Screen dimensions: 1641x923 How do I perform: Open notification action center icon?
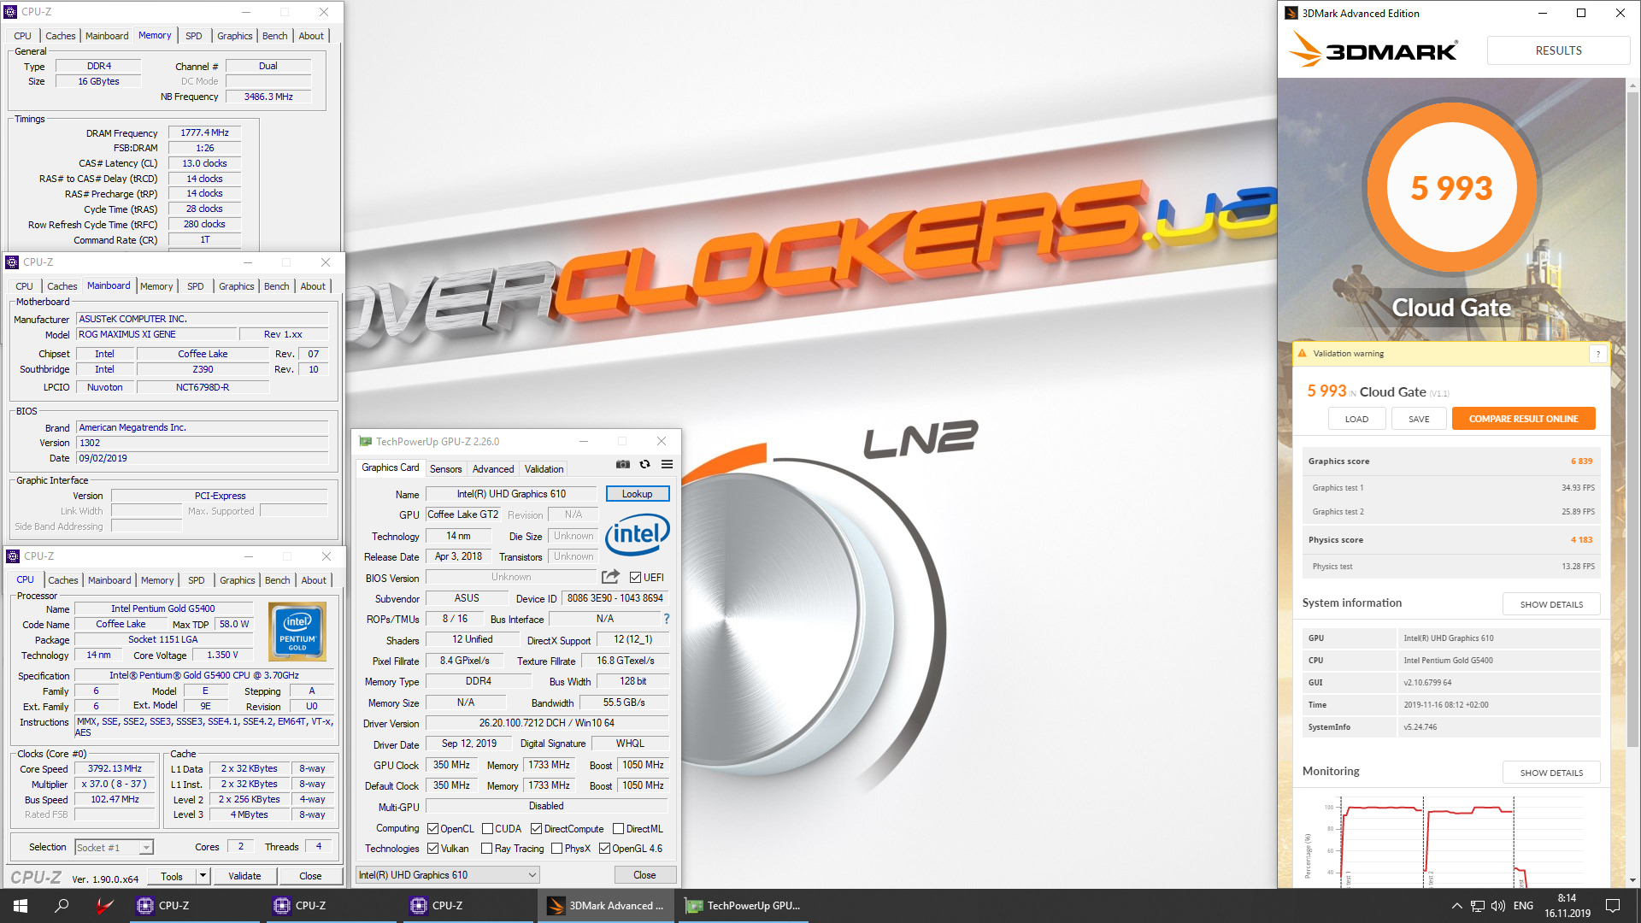(x=1613, y=906)
